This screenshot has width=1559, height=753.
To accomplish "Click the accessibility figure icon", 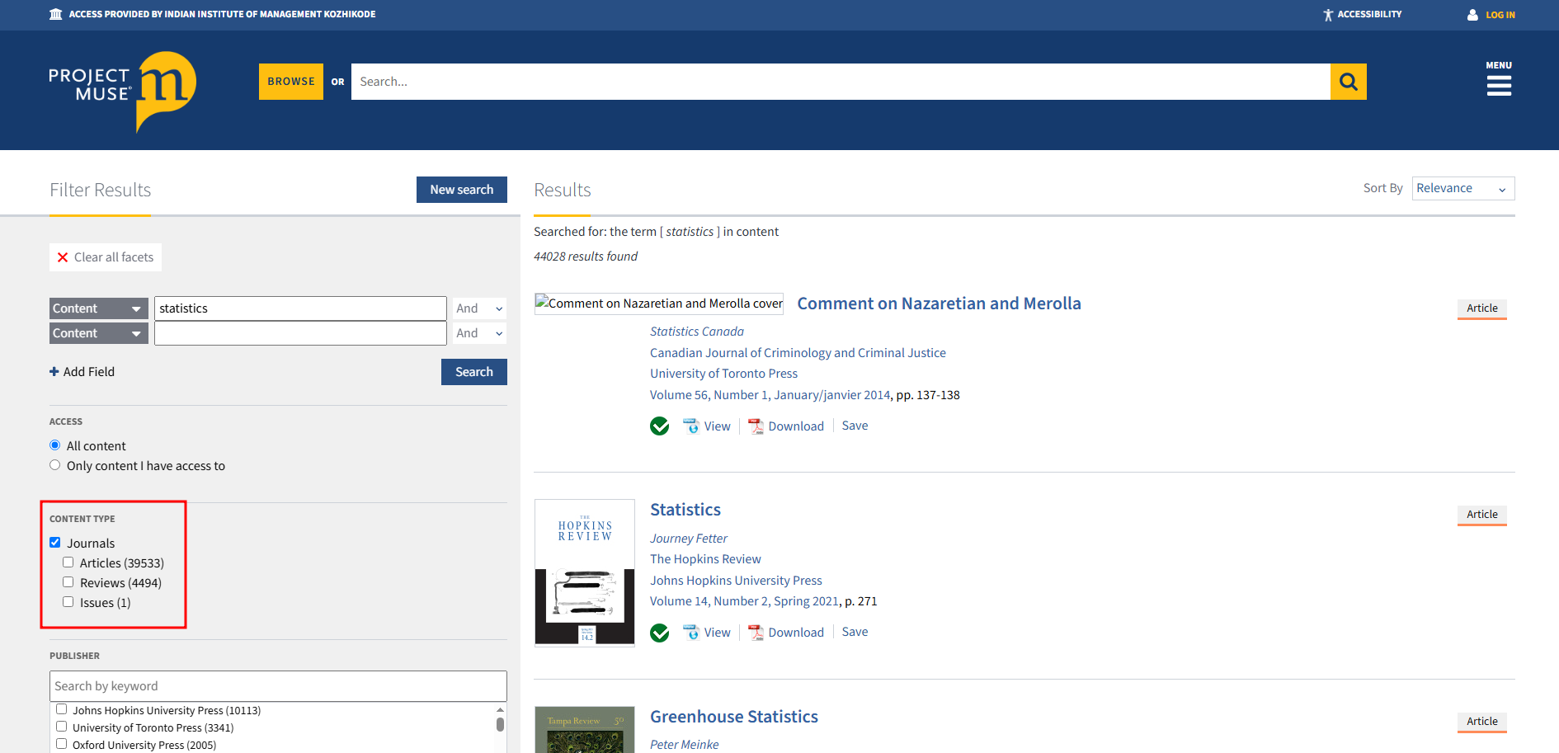I will coord(1327,15).
